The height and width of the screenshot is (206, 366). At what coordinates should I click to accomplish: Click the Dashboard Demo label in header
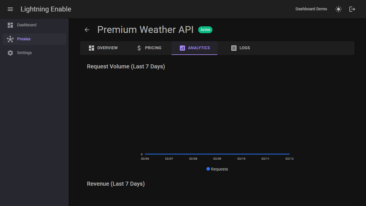point(311,9)
